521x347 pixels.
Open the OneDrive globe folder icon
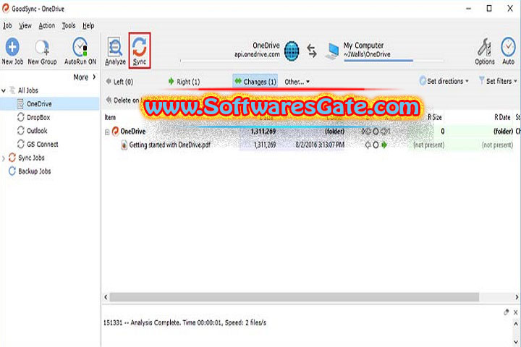pos(292,51)
